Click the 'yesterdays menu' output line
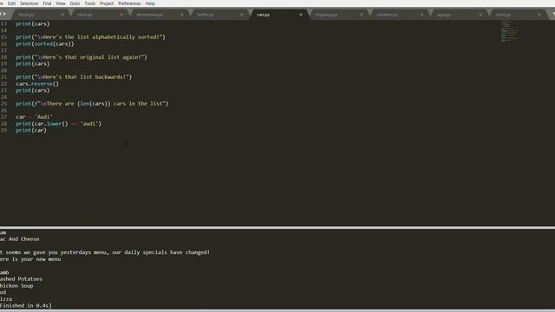Screen dimensions: 555x312 click(x=105, y=252)
